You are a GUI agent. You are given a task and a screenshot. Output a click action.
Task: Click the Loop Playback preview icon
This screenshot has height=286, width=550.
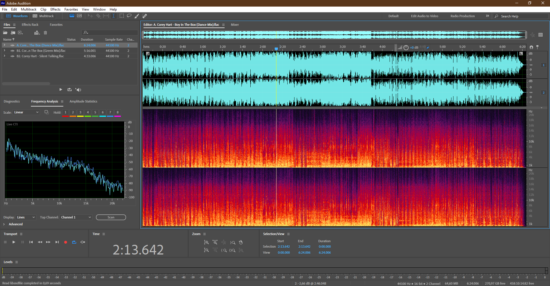tap(70, 90)
